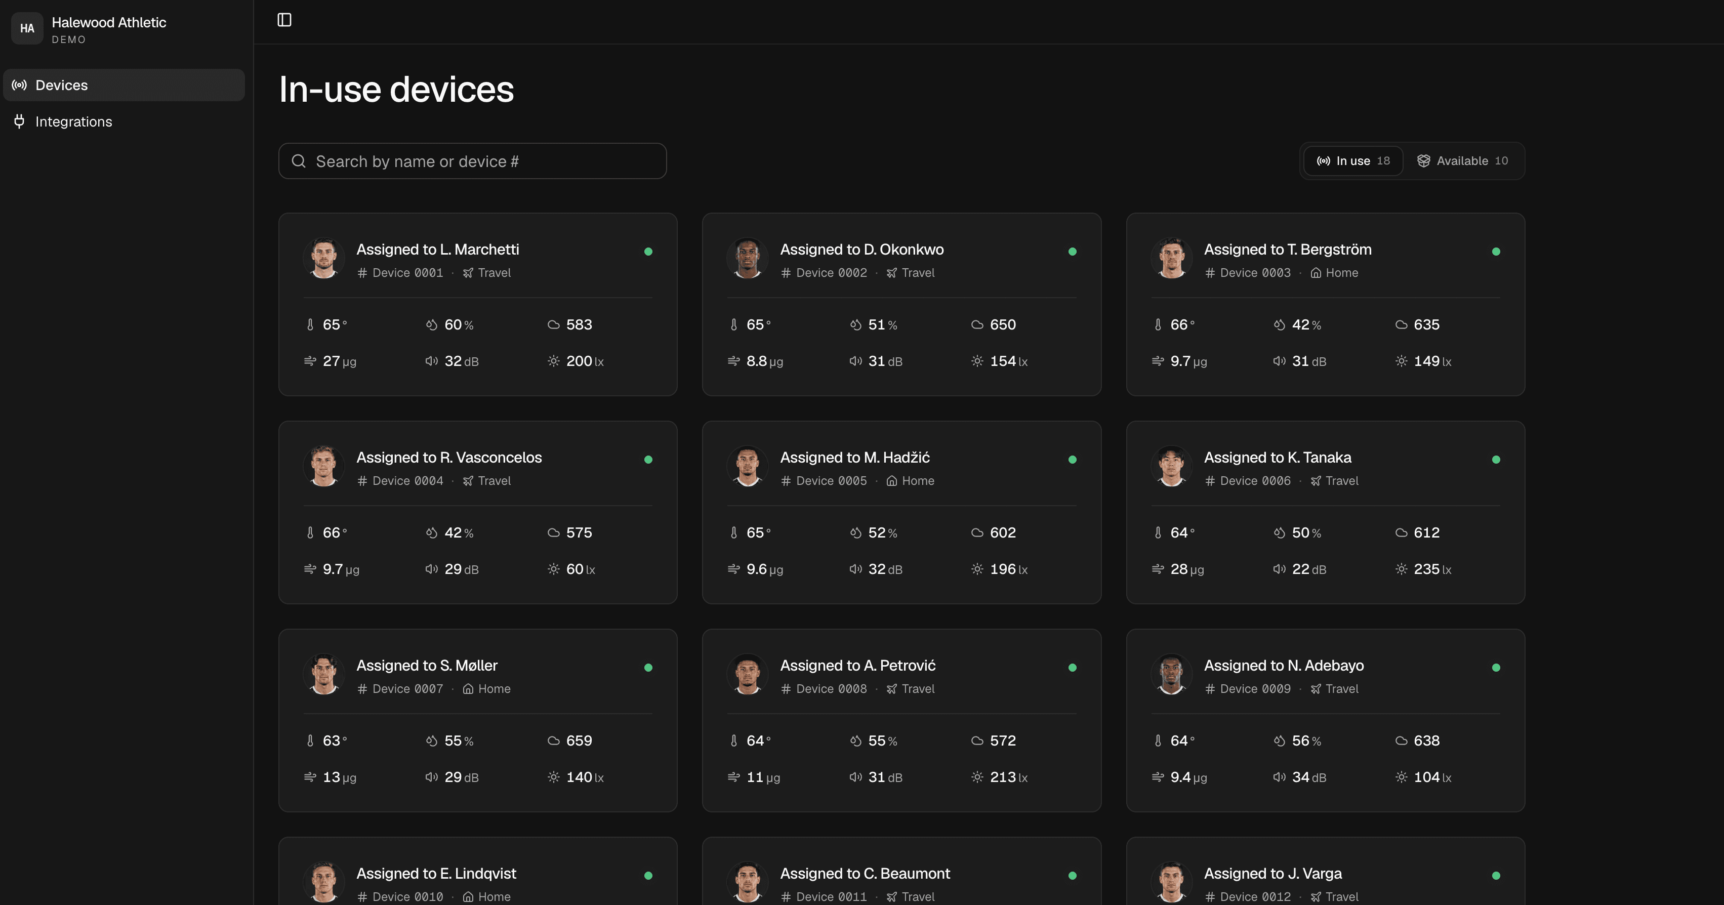Open the Devices sidebar item

pyautogui.click(x=124, y=85)
